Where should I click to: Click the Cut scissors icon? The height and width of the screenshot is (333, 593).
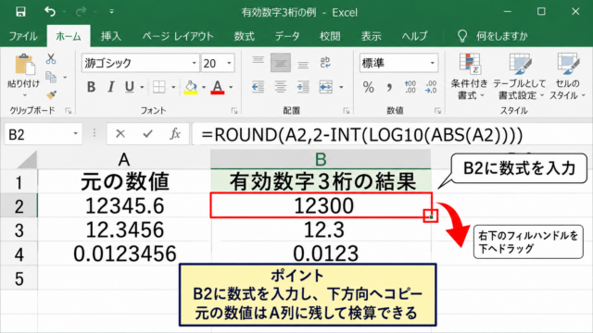(x=51, y=59)
